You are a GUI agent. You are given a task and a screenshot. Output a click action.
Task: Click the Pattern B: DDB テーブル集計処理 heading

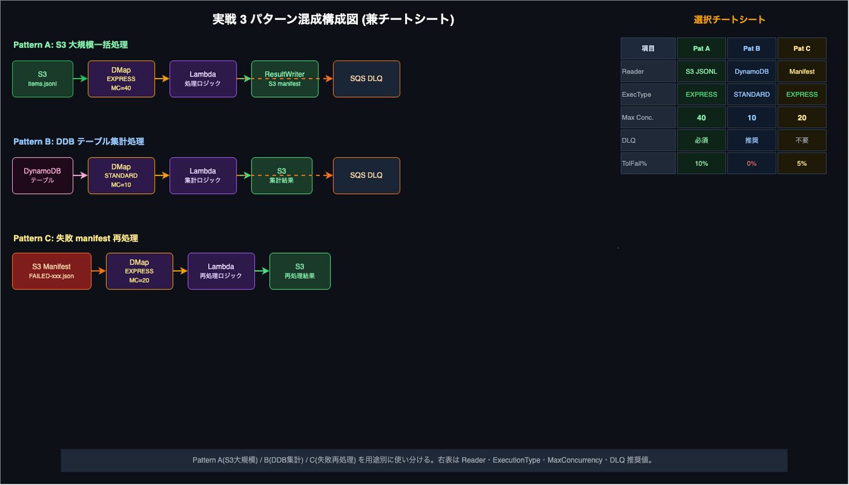[79, 142]
